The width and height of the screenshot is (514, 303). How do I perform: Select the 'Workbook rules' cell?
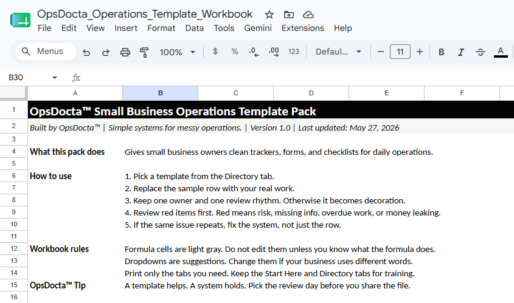75,249
